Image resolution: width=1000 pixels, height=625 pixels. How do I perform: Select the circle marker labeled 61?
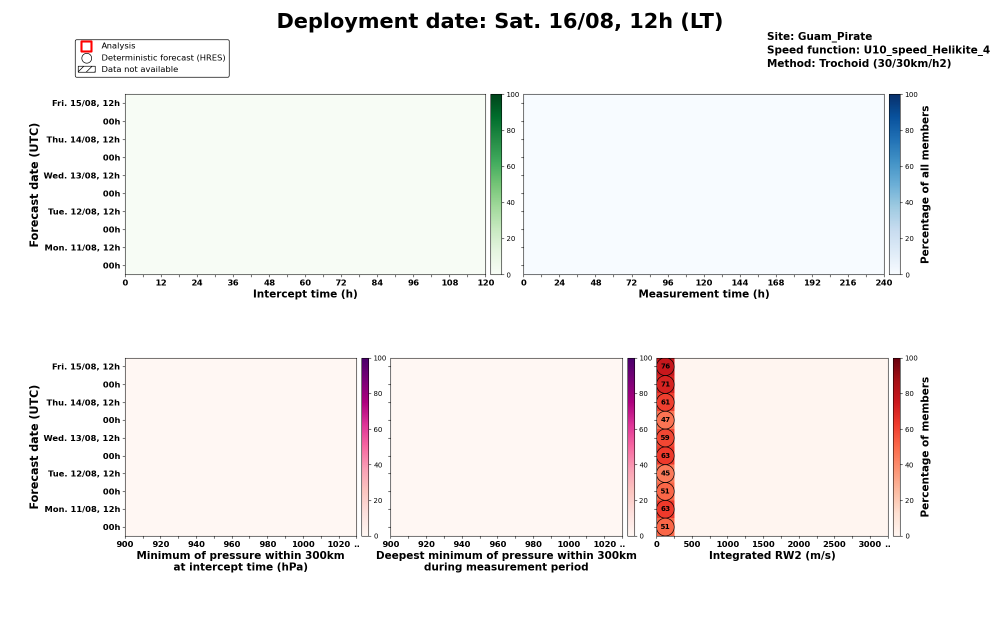click(x=665, y=402)
